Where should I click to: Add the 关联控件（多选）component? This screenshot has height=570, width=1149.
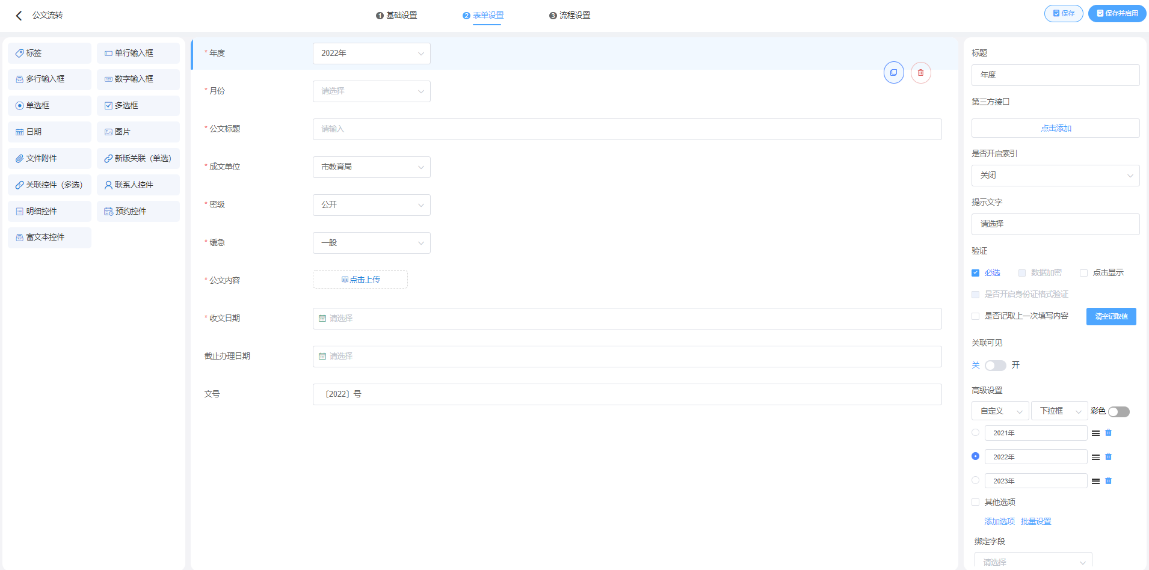point(49,185)
